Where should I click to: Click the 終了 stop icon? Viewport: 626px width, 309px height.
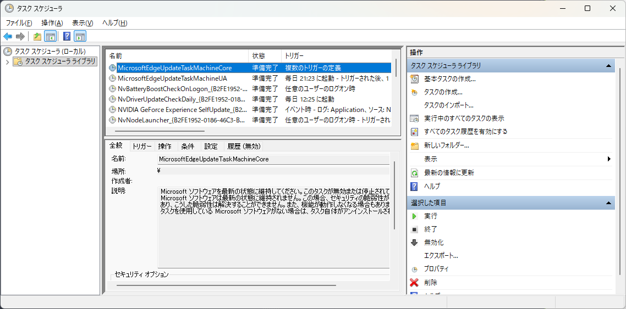click(x=415, y=229)
